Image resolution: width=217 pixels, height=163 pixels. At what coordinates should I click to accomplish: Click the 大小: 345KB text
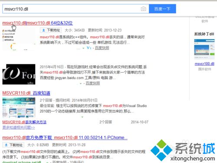point(75,30)
